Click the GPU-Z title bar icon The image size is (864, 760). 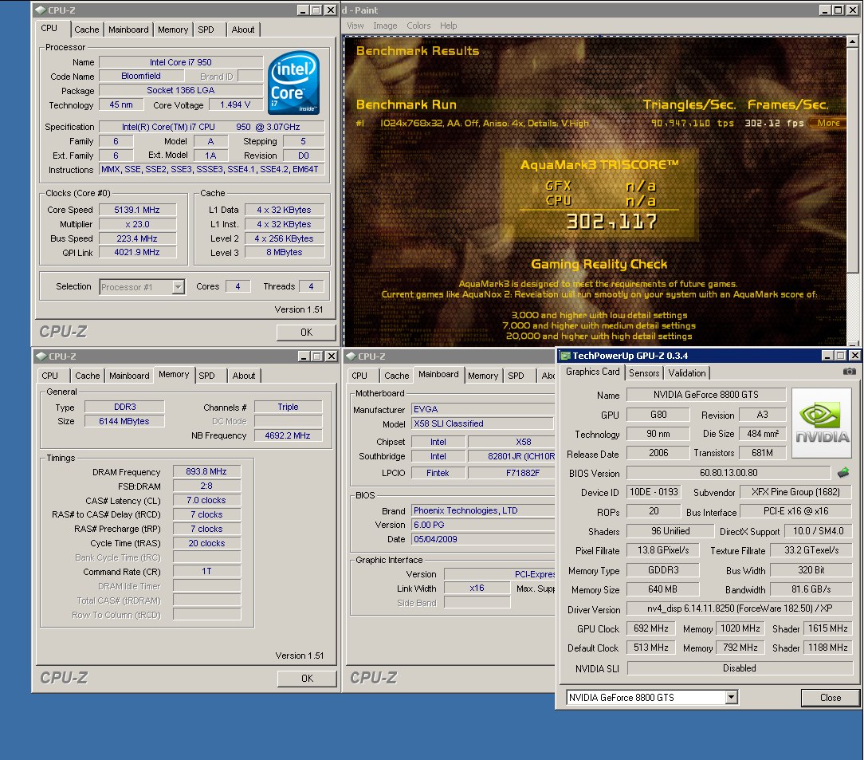565,356
